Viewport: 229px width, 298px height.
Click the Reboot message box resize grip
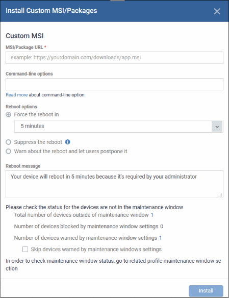click(x=220, y=195)
